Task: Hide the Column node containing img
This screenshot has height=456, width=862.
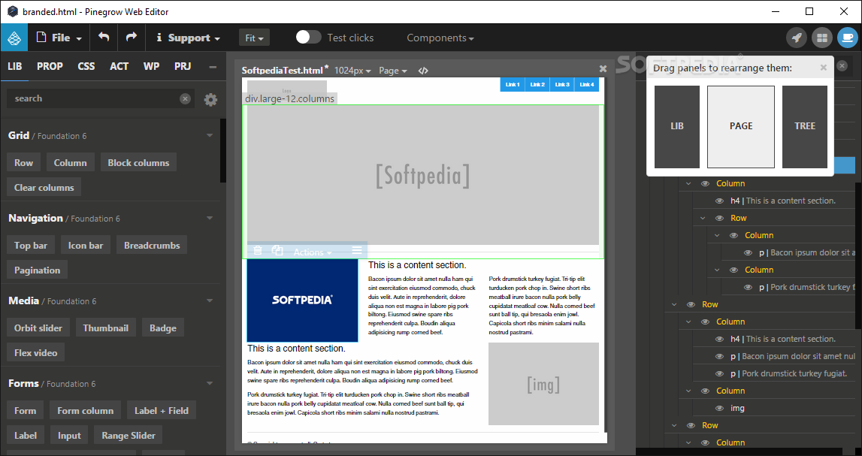Action: [705, 391]
